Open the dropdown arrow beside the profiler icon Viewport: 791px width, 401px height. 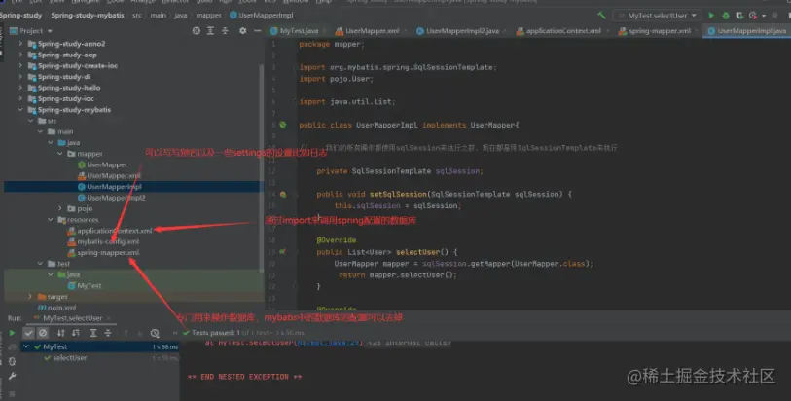[x=763, y=16]
